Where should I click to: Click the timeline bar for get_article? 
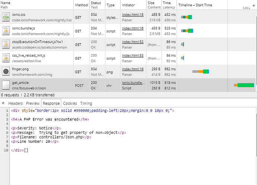point(244,85)
